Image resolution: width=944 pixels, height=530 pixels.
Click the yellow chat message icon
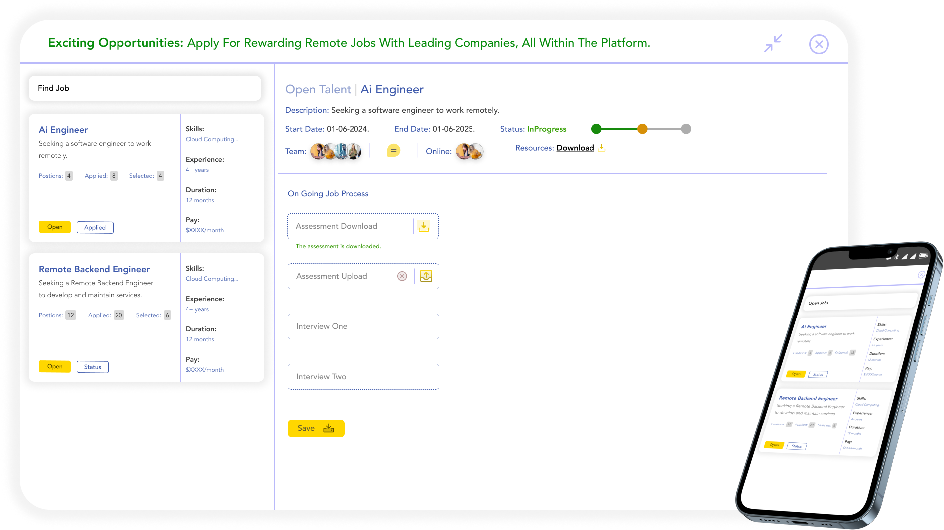[393, 150]
